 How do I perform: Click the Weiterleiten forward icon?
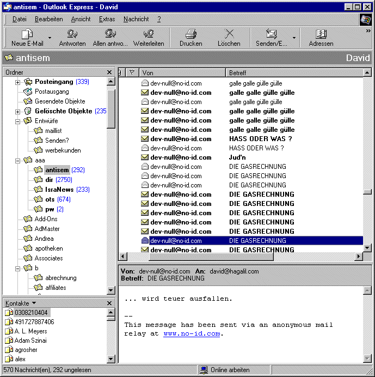tap(149, 34)
